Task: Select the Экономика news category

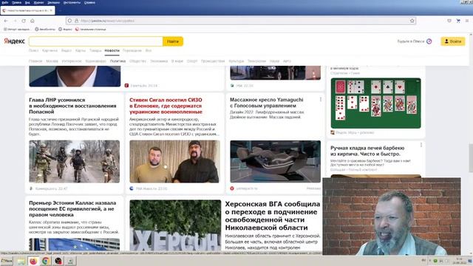Action: tap(159, 61)
